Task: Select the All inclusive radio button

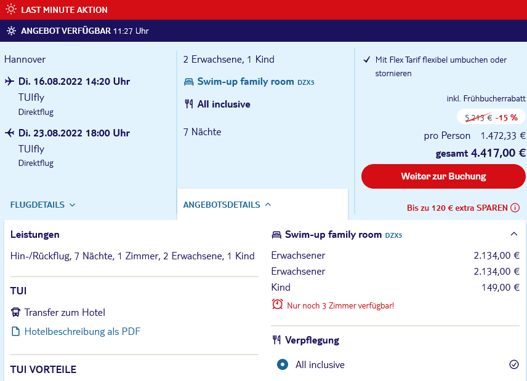Action: point(283,364)
